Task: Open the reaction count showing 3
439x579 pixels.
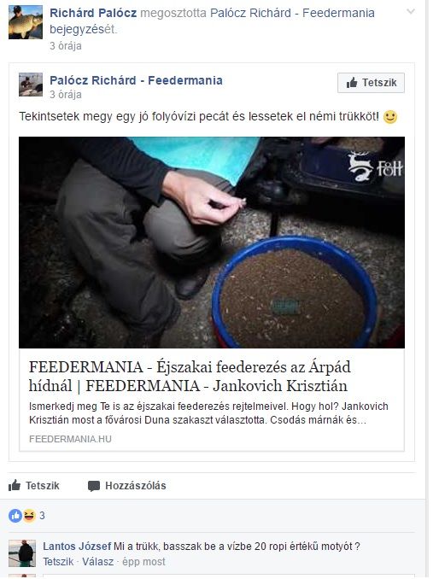Action: click(42, 516)
